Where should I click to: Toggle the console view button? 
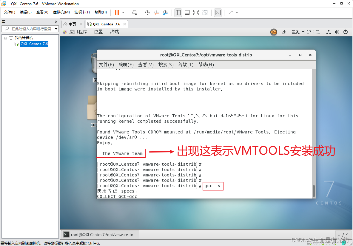(218, 13)
